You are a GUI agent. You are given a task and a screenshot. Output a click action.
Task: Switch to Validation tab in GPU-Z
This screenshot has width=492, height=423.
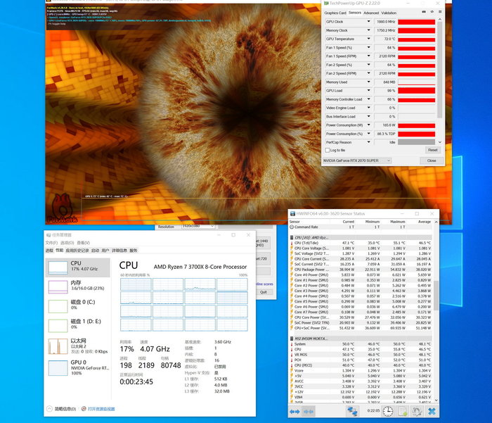coord(389,13)
